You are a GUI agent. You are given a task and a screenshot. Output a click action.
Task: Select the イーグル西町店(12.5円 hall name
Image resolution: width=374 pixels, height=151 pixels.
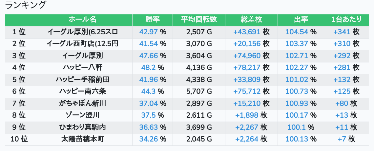(x=82, y=44)
